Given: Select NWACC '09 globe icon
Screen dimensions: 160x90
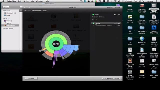Looking at the screenshot, I should click(142, 39).
